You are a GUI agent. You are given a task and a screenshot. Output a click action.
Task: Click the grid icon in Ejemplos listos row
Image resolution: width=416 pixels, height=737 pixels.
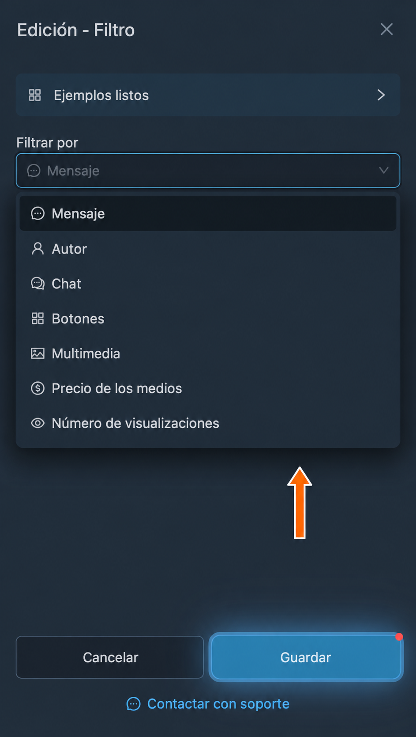(x=35, y=95)
